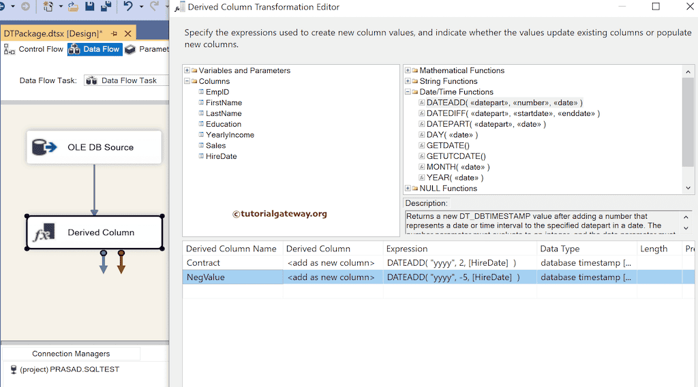Click the blue output arrow of Derived Column
The image size is (698, 387).
tap(104, 262)
